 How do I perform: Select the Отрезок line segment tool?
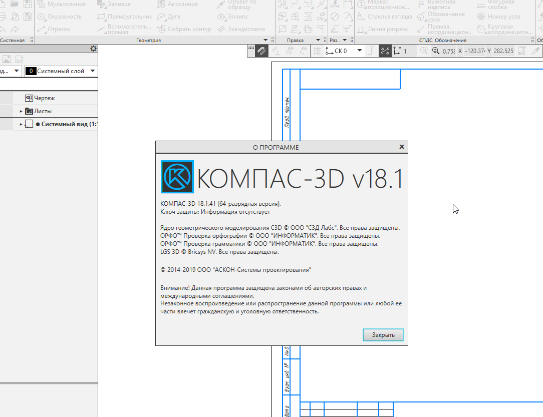click(x=54, y=29)
